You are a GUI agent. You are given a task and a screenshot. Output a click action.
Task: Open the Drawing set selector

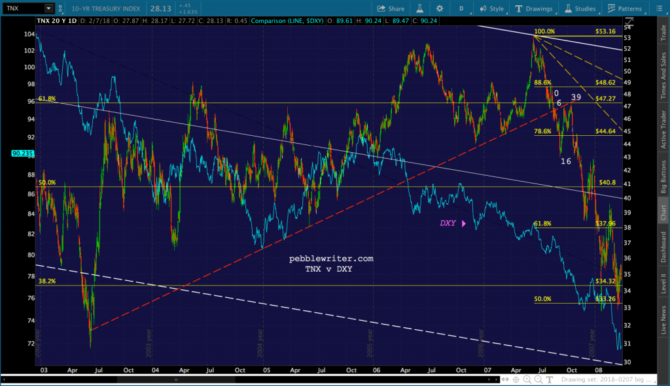click(609, 379)
